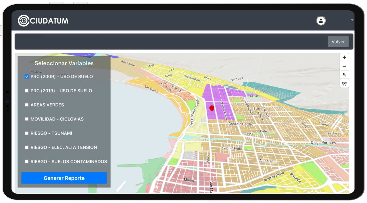Click the La Paz map label

[x=254, y=96]
